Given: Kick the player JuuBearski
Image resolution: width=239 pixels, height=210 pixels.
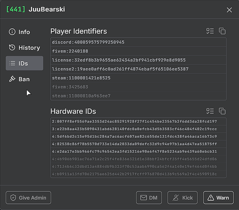Looking at the screenshot, I should [x=183, y=198].
